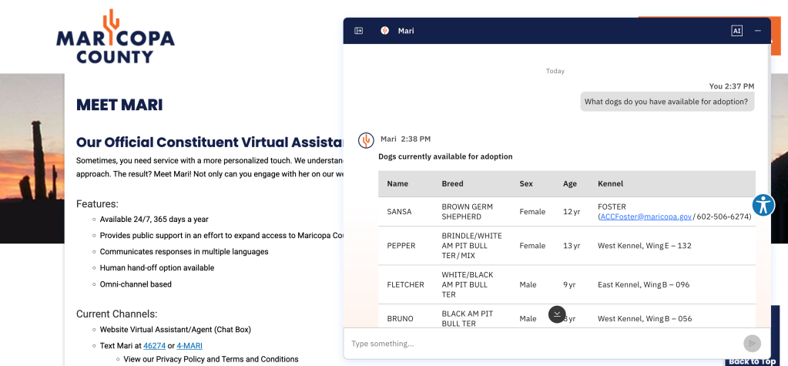Select the FLETCHER name cell
Screen dimensions: 788x366
pyautogui.click(x=406, y=284)
